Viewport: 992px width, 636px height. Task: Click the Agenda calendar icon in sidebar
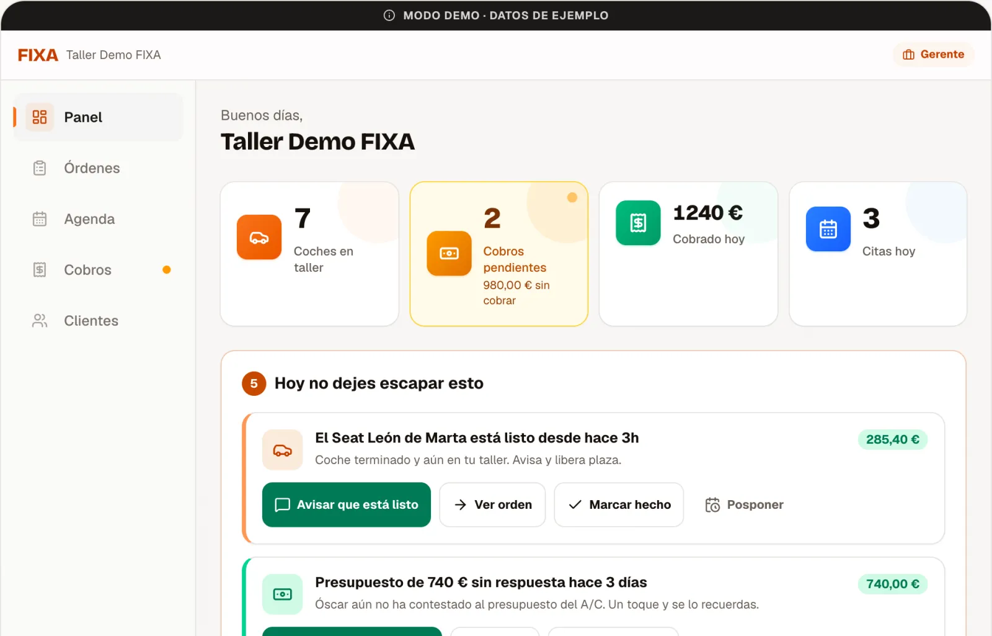click(40, 219)
